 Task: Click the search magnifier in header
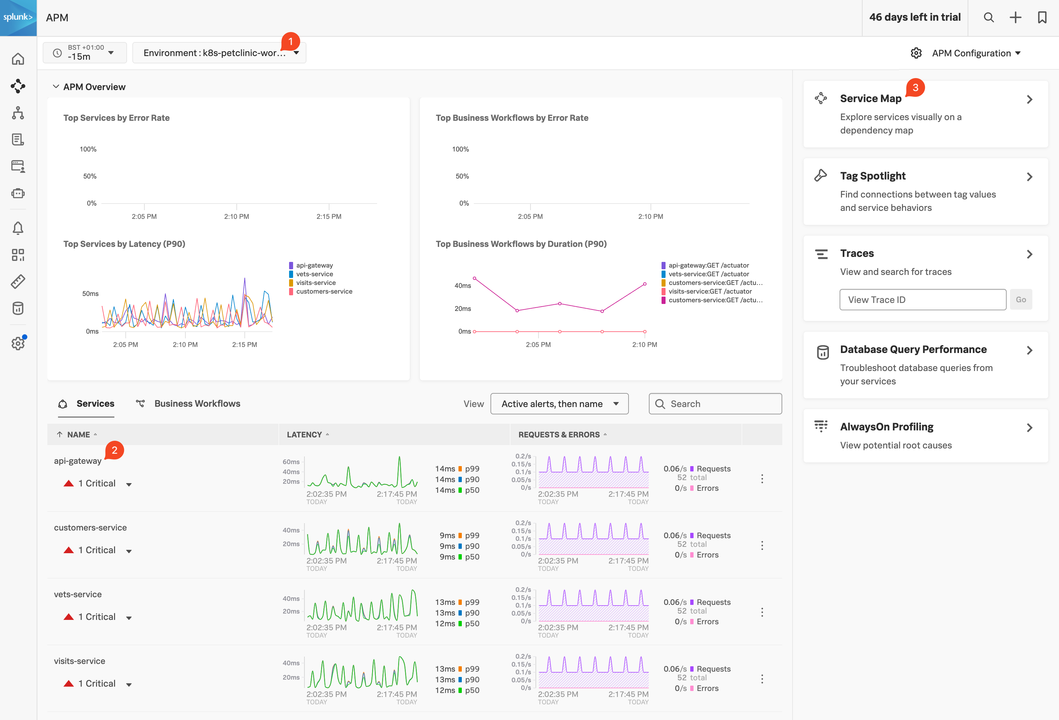coord(988,17)
